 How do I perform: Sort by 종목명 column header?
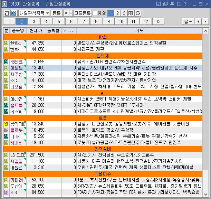coord(18,31)
